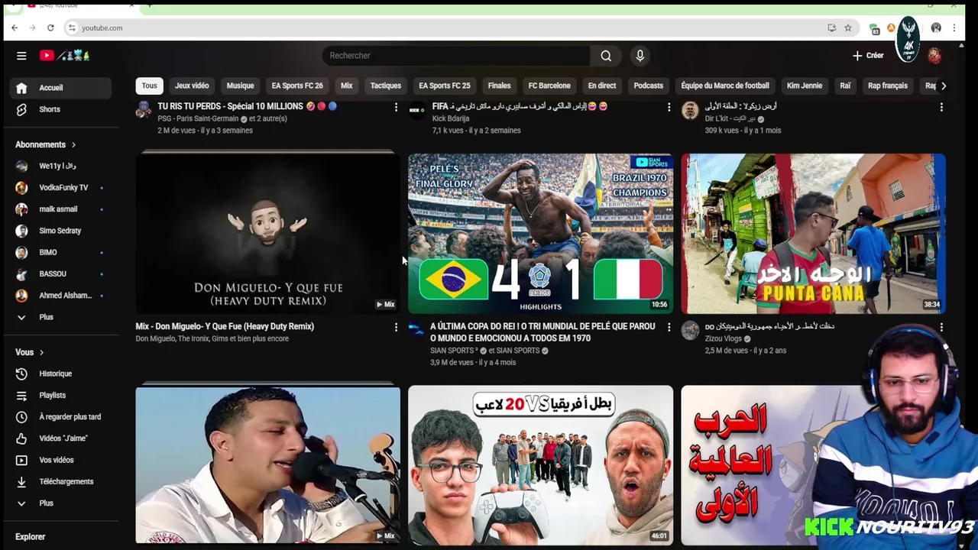Select the EA Sports FC 26 chip
This screenshot has width=978, height=550.
[297, 86]
